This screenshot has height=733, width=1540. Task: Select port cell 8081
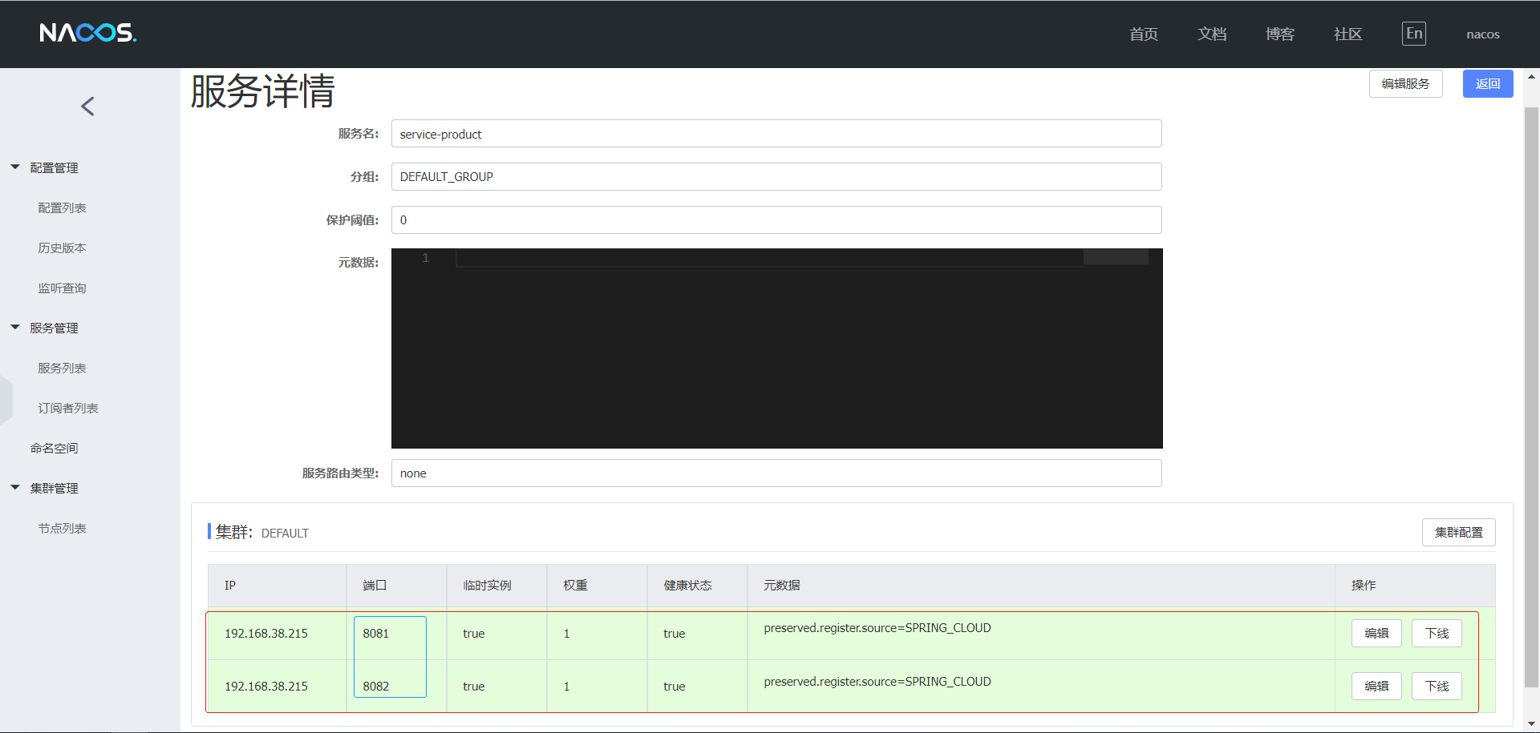pos(375,633)
